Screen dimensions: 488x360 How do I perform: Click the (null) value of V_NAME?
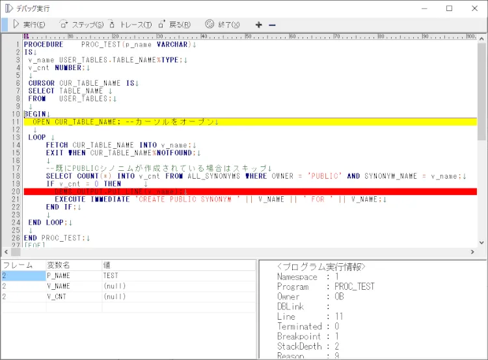(x=179, y=286)
